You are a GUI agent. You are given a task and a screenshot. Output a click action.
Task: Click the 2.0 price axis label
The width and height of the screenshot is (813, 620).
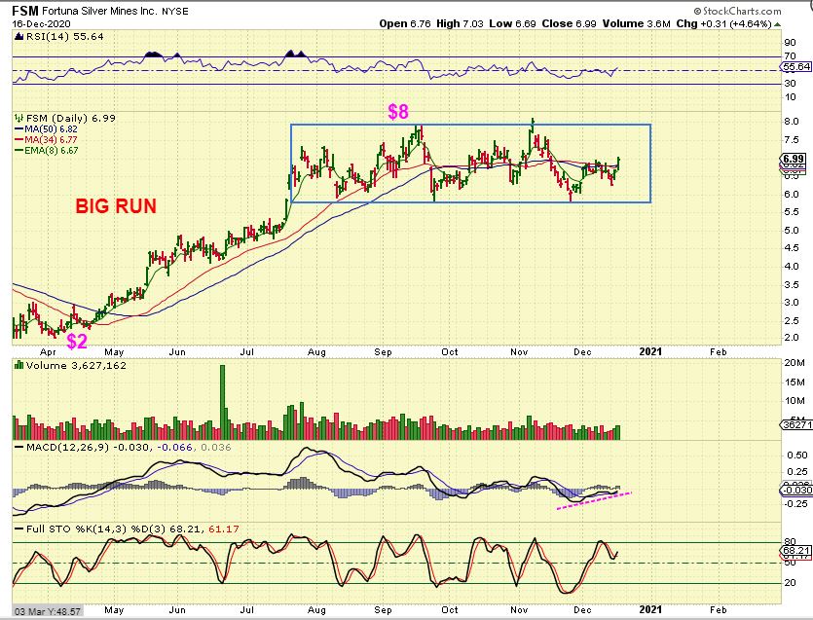[x=792, y=338]
